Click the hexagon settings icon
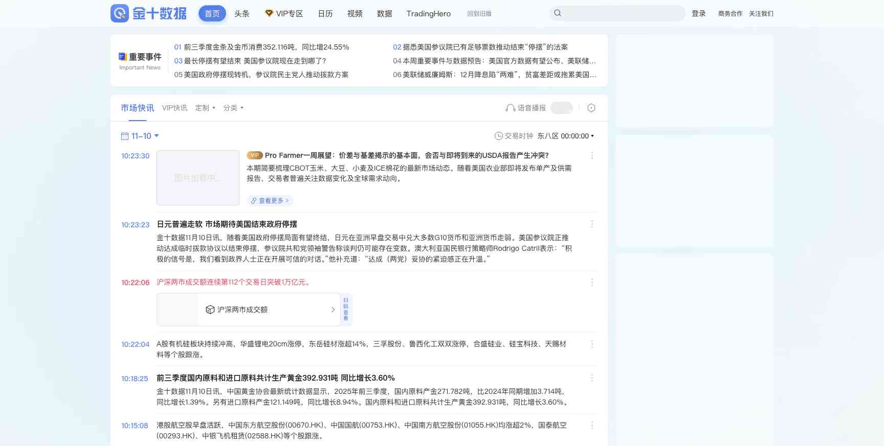 (x=591, y=108)
